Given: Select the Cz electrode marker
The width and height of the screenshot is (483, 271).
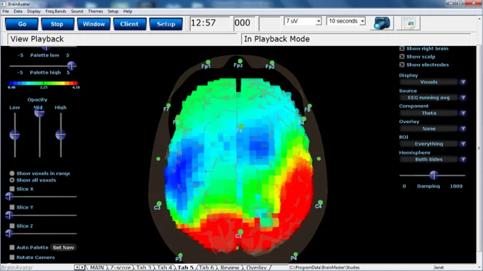Looking at the screenshot, I should (x=240, y=232).
